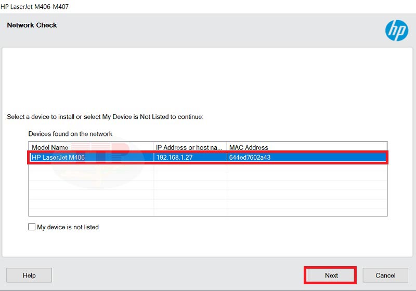This screenshot has height=291, width=416.
Task: Click the IP Address or host name column header
Action: pos(189,147)
